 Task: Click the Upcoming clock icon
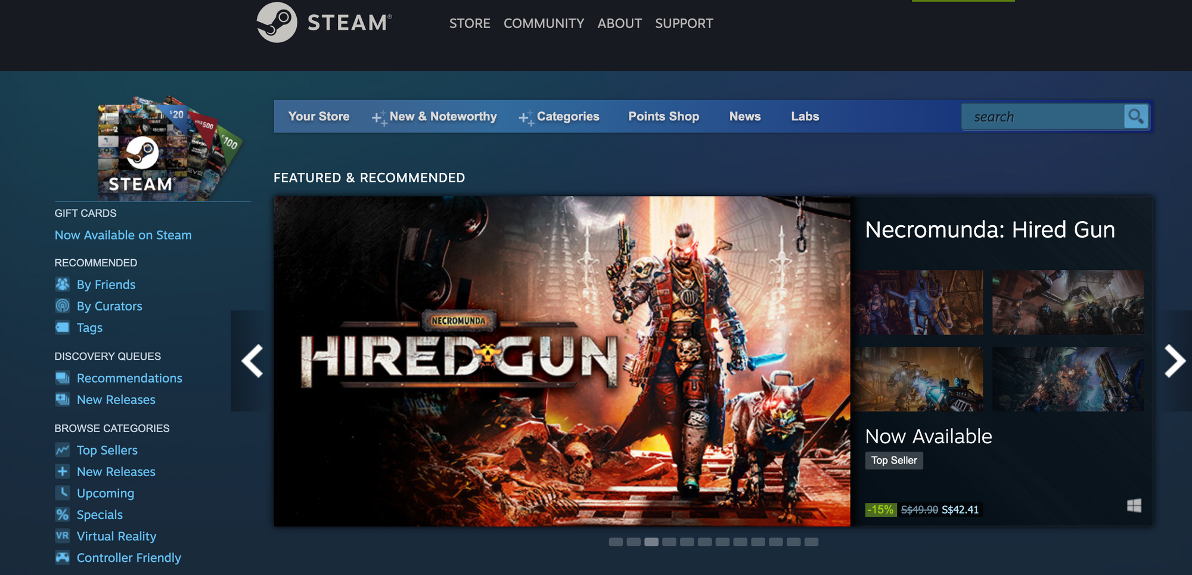point(63,493)
